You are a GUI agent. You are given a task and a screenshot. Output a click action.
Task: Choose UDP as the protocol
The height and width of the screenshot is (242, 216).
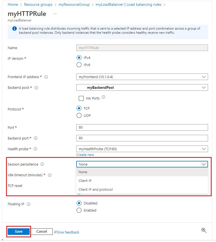(79, 115)
